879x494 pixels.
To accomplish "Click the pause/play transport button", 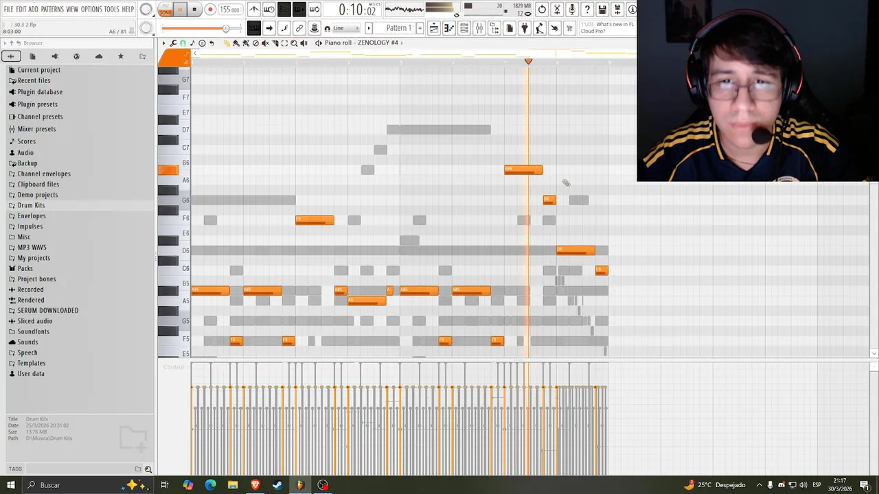I will click(180, 10).
